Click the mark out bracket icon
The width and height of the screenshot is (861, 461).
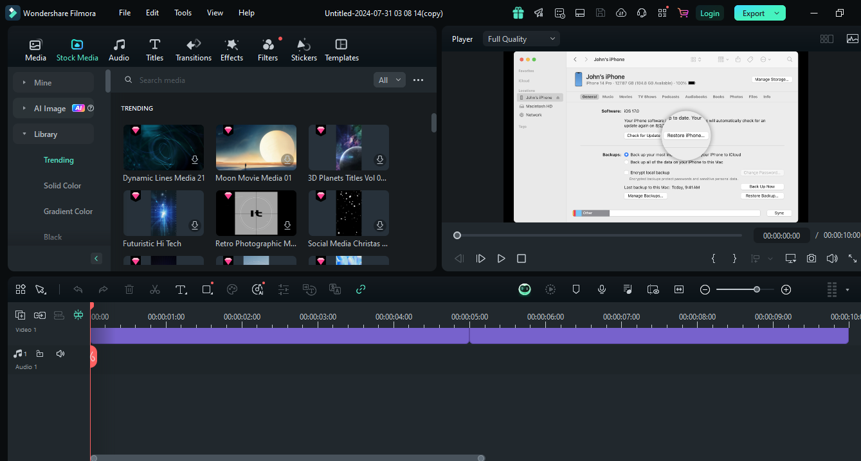[x=734, y=258]
